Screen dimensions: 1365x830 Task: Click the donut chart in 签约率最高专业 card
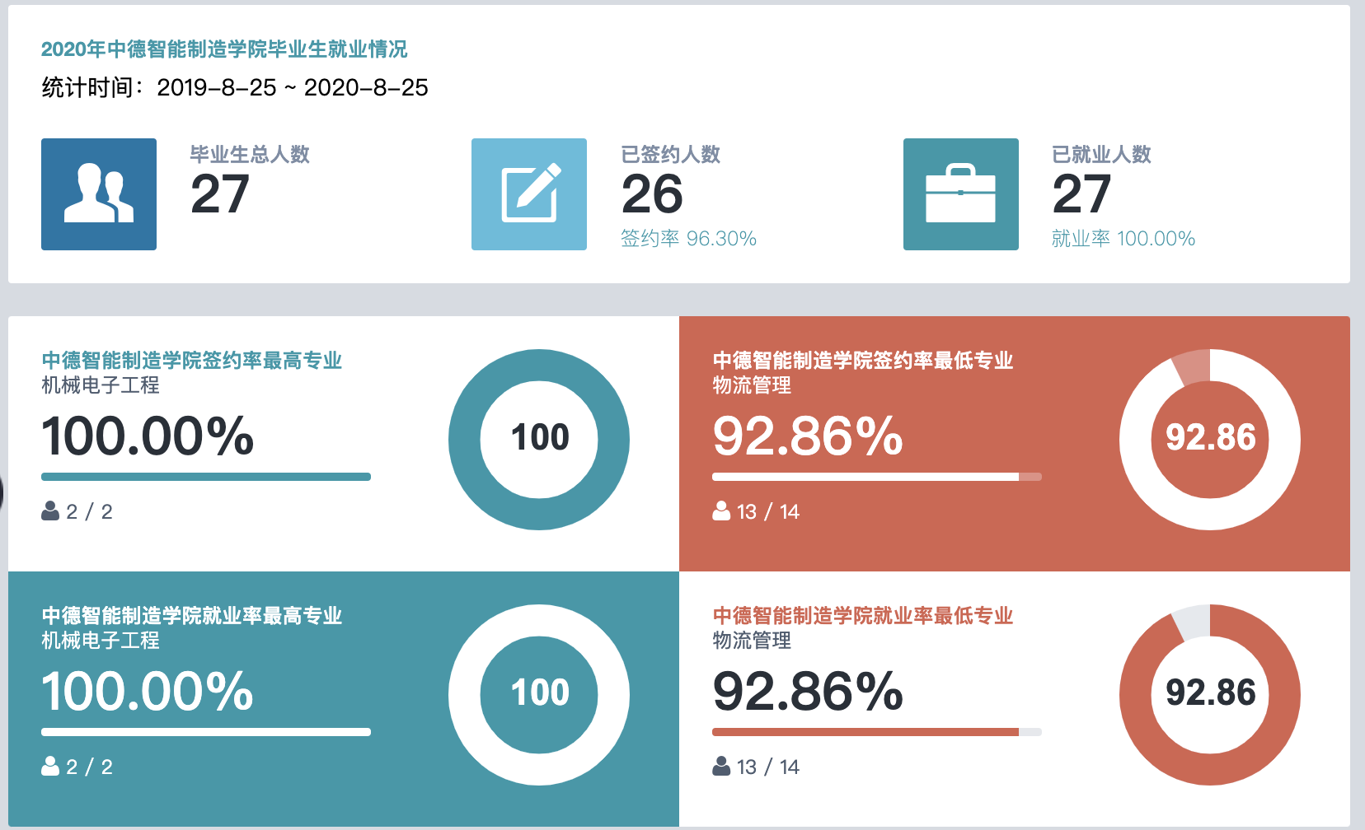[x=539, y=440]
